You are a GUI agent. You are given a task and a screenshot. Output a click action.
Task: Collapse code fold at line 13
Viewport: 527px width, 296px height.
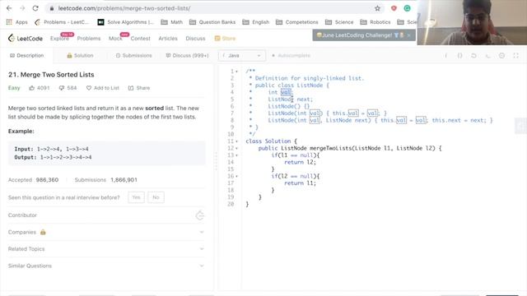236,155
